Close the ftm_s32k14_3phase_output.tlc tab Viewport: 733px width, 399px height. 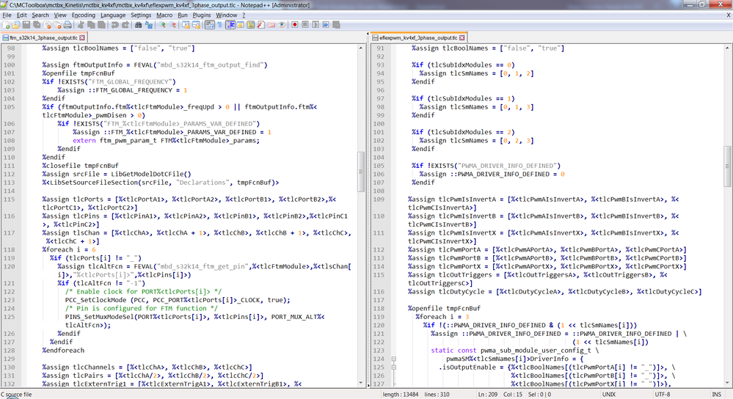82,37
